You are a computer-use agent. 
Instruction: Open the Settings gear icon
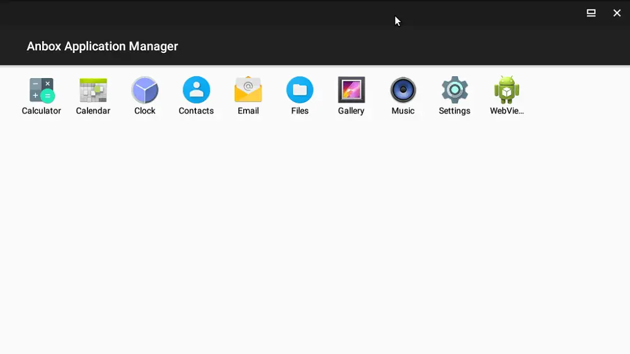(455, 89)
